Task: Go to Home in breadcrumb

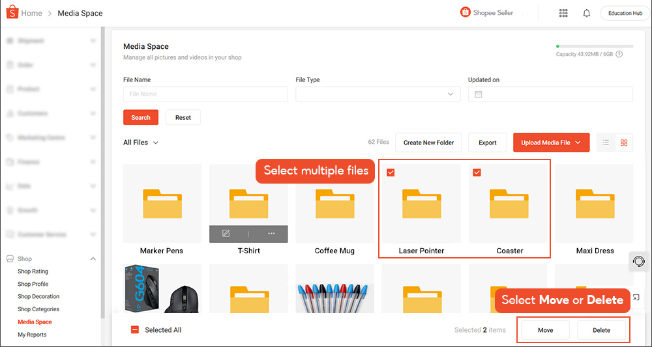Action: (x=31, y=13)
